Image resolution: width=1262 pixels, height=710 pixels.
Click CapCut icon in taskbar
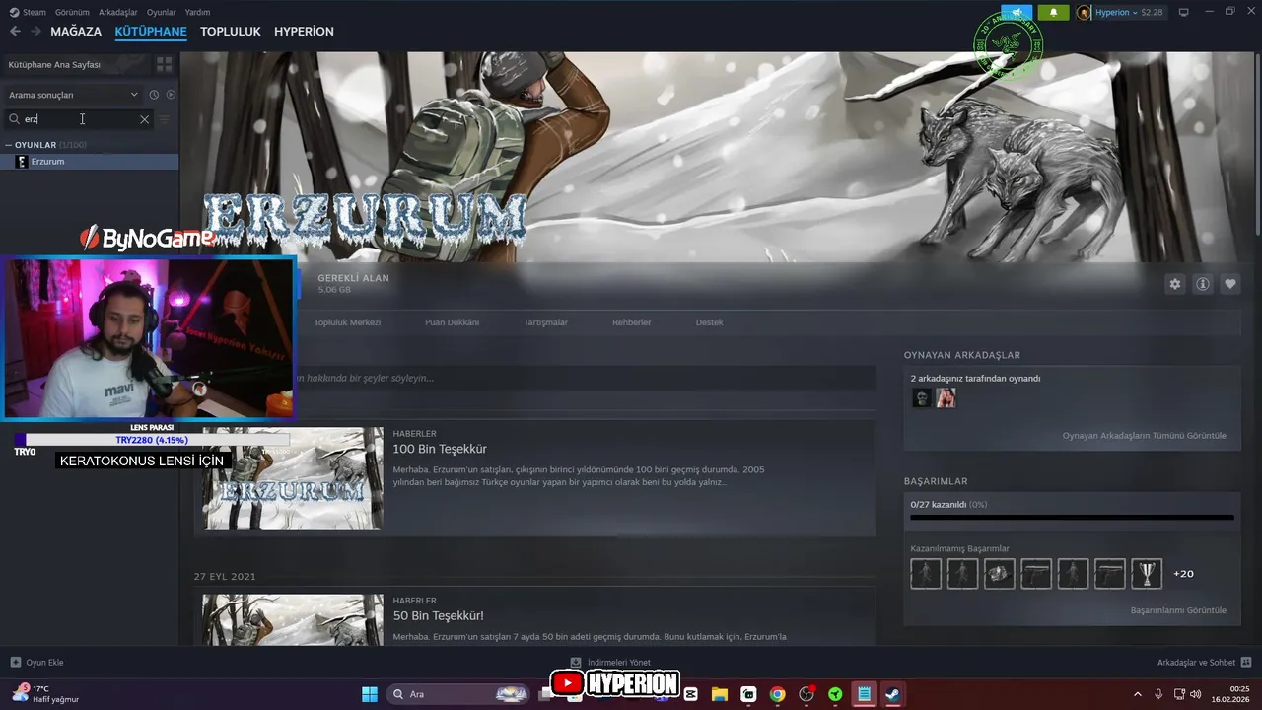(691, 694)
